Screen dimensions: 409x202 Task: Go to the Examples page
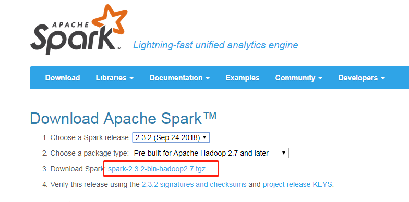[242, 78]
